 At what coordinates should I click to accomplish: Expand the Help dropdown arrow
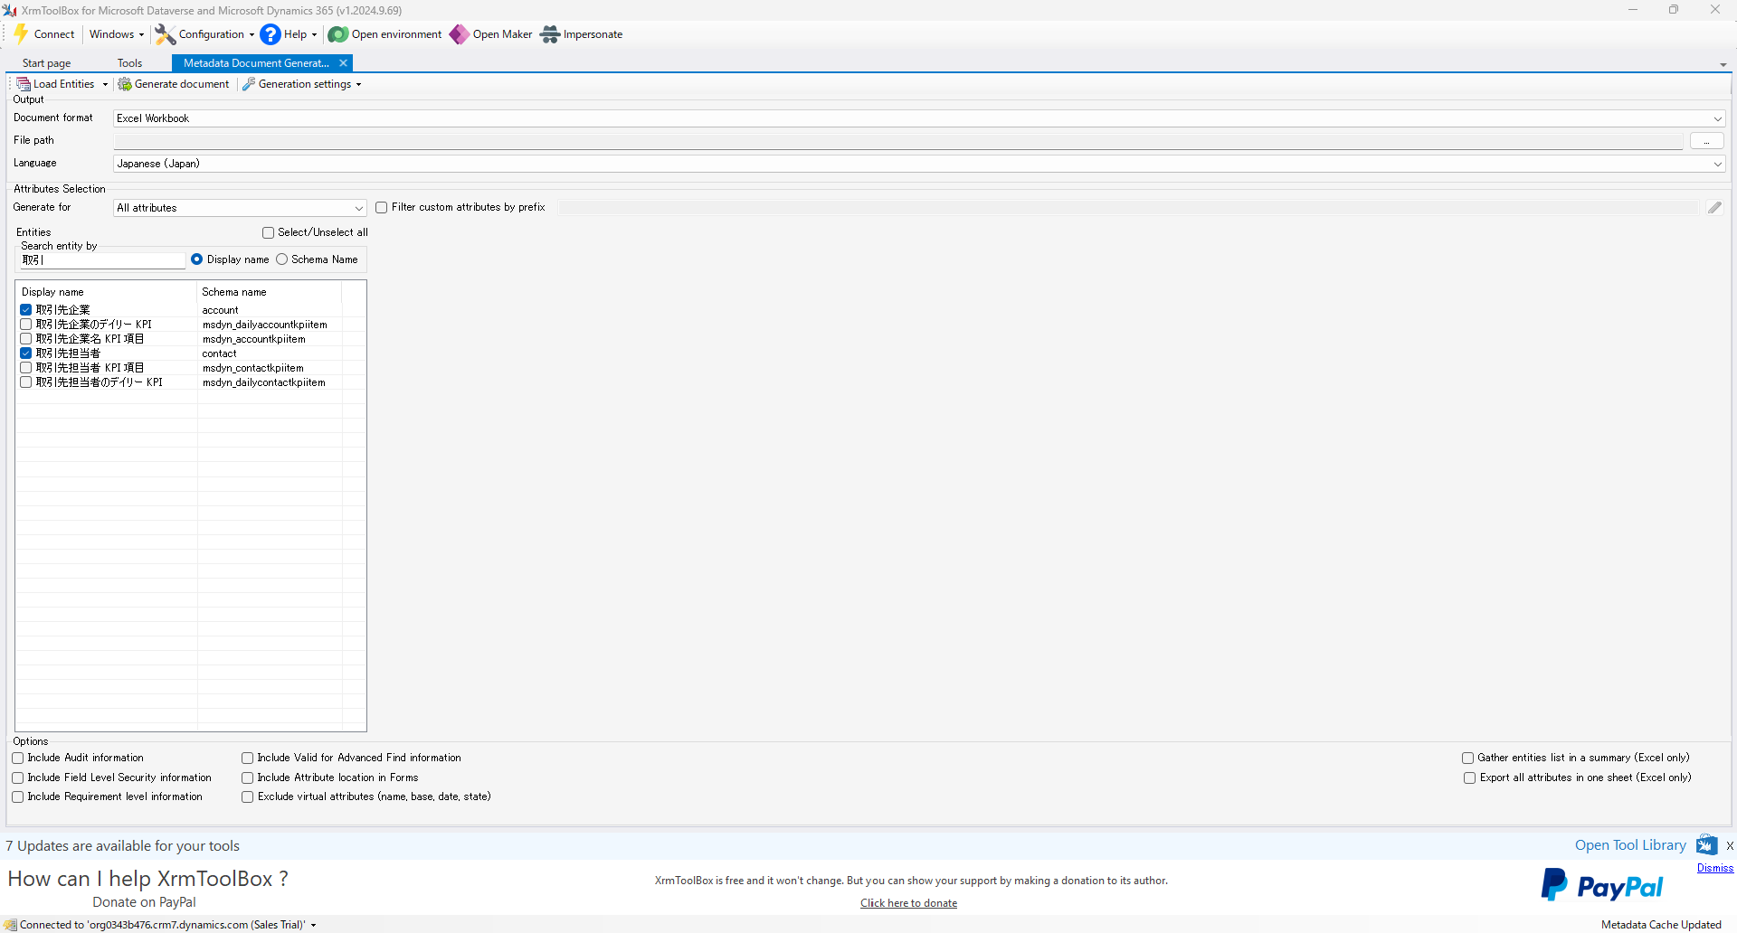pos(314,34)
